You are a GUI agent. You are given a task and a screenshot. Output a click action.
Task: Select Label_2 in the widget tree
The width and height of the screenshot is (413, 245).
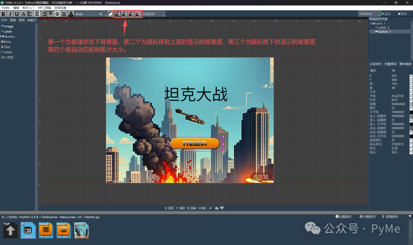[x=383, y=27]
